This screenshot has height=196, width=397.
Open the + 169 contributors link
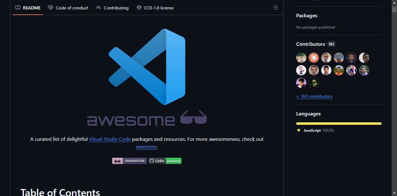coord(314,96)
